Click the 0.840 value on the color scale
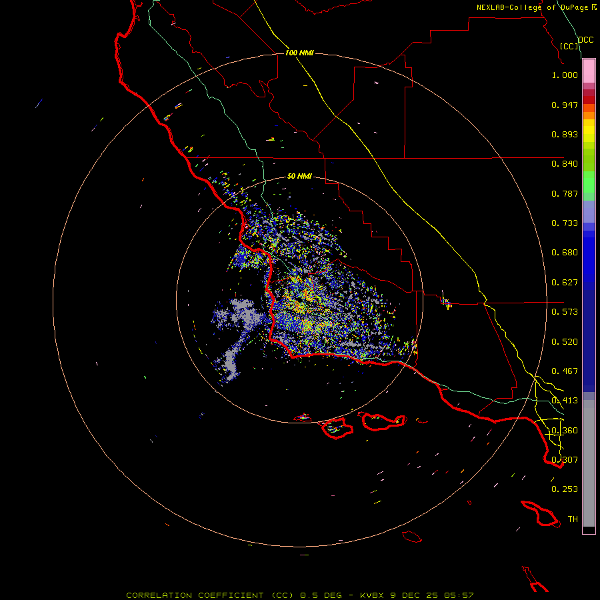Image resolution: width=600 pixels, height=600 pixels. [x=565, y=164]
